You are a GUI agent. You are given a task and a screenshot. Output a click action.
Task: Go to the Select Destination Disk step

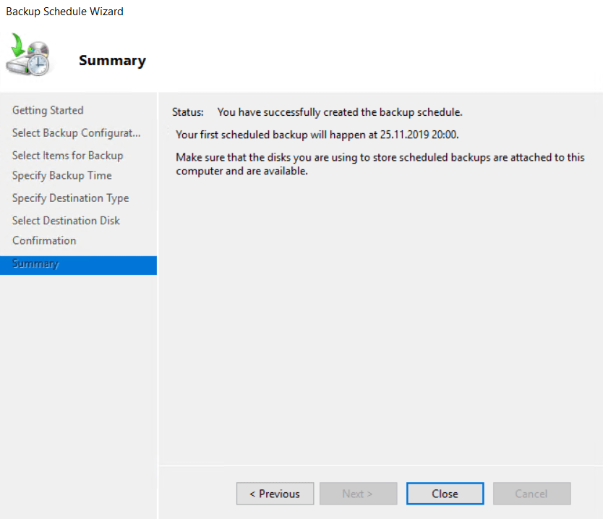66,220
